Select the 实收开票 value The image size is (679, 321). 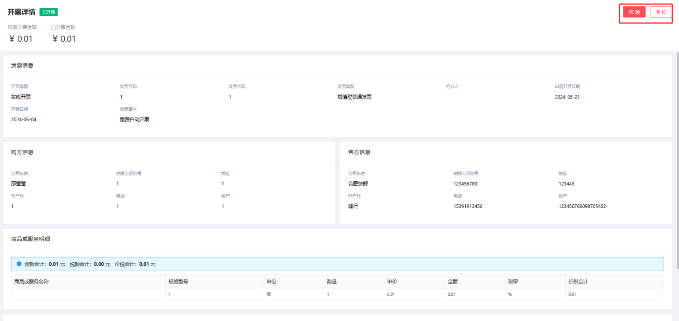[x=21, y=97]
